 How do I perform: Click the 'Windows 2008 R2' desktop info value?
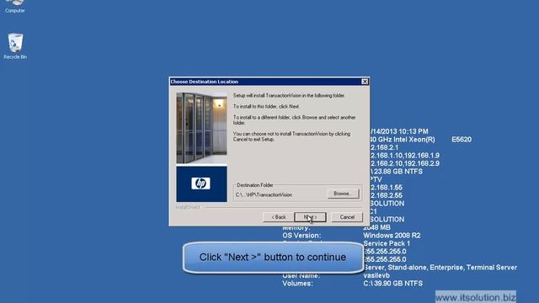coord(392,236)
